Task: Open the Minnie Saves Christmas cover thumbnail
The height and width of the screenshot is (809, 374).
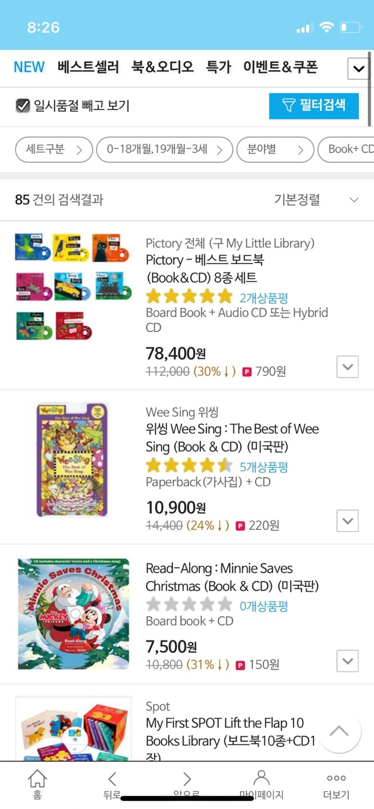Action: click(73, 614)
